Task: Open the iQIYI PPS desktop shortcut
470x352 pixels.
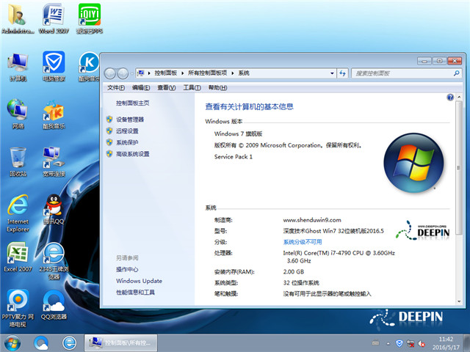Action: coord(90,18)
